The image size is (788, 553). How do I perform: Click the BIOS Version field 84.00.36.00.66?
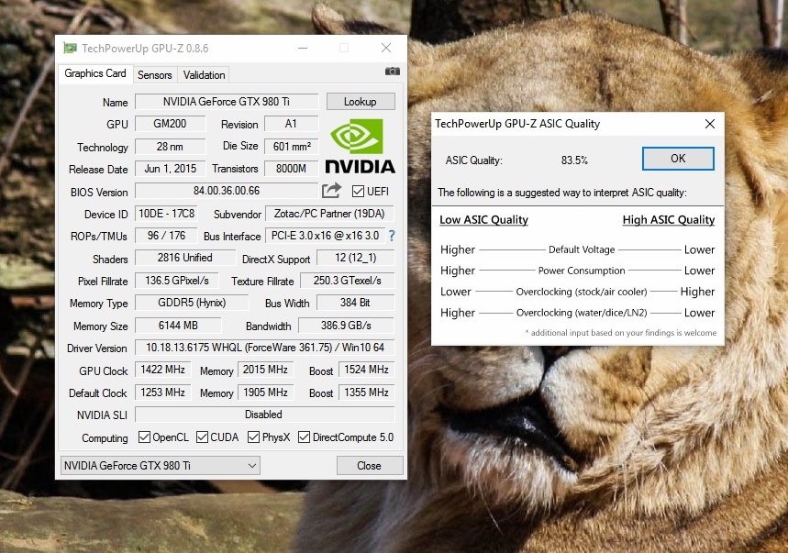click(227, 191)
